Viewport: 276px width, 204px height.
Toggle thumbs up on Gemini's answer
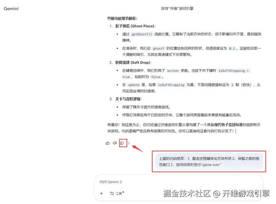[108, 143]
